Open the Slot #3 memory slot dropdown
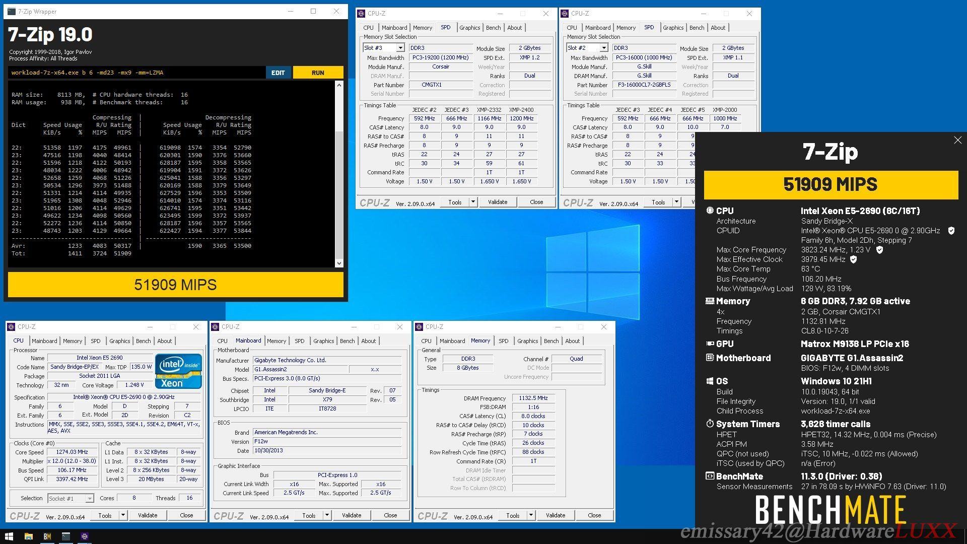The image size is (967, 544). 400,48
